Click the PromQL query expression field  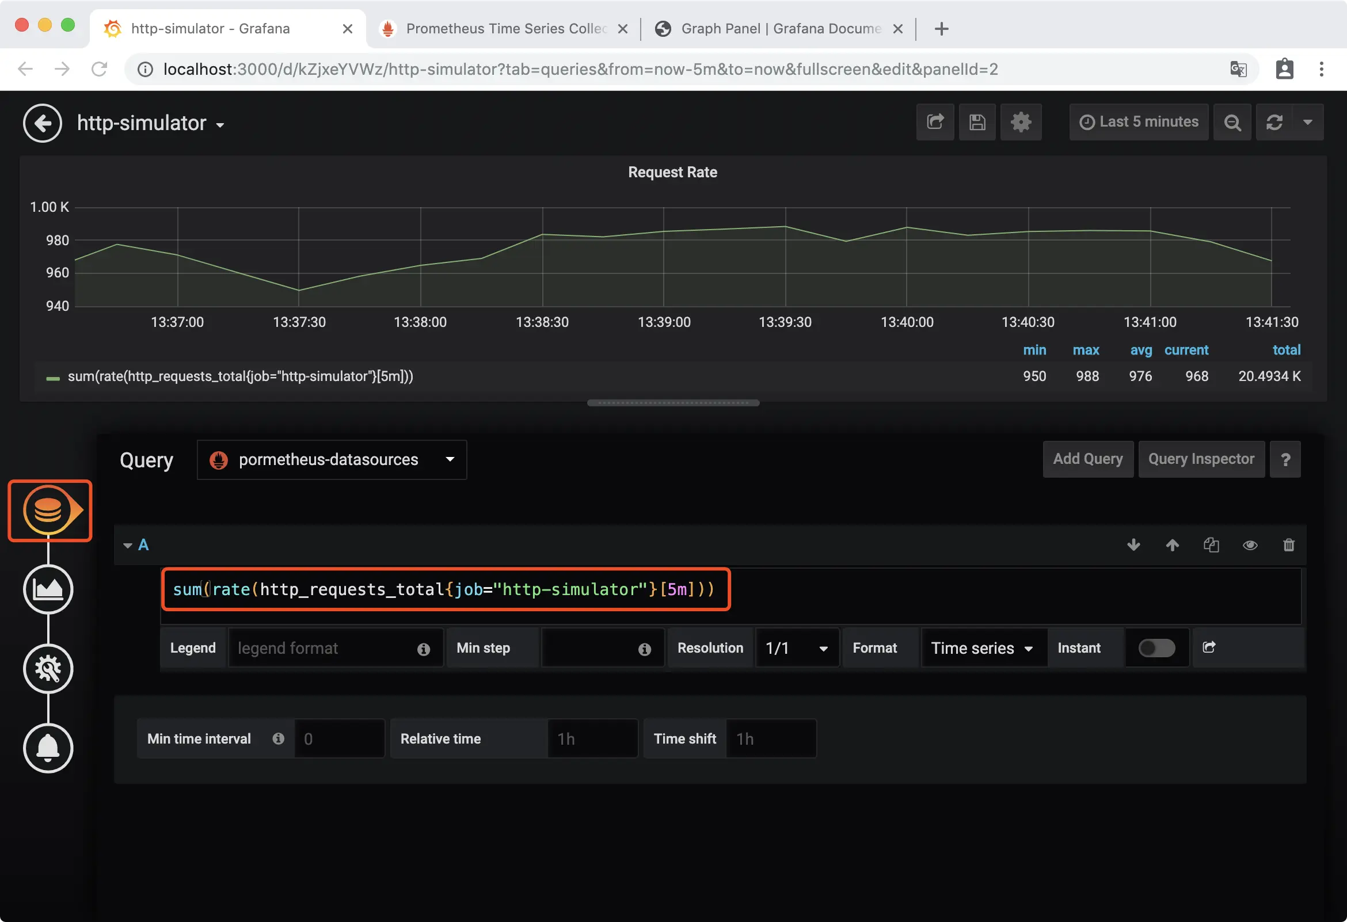[x=730, y=596]
